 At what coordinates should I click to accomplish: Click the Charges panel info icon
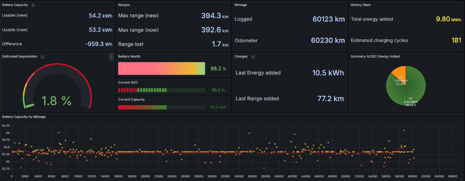pyautogui.click(x=253, y=56)
